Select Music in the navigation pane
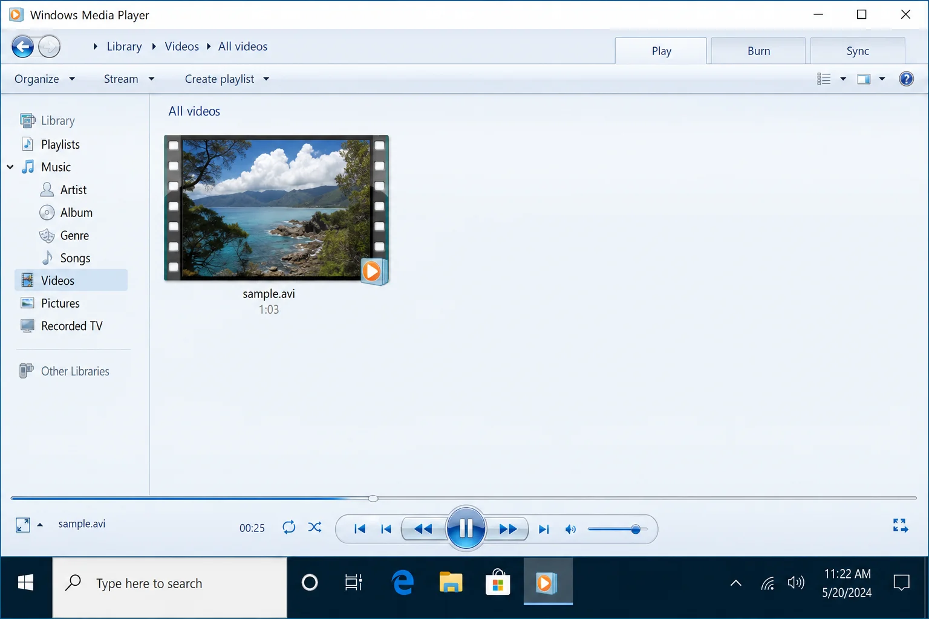This screenshot has width=929, height=619. click(56, 167)
